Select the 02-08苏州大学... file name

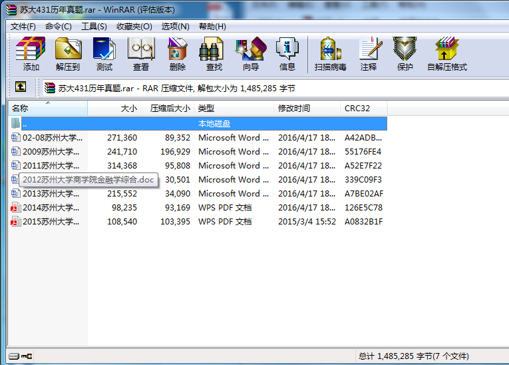[x=53, y=137]
